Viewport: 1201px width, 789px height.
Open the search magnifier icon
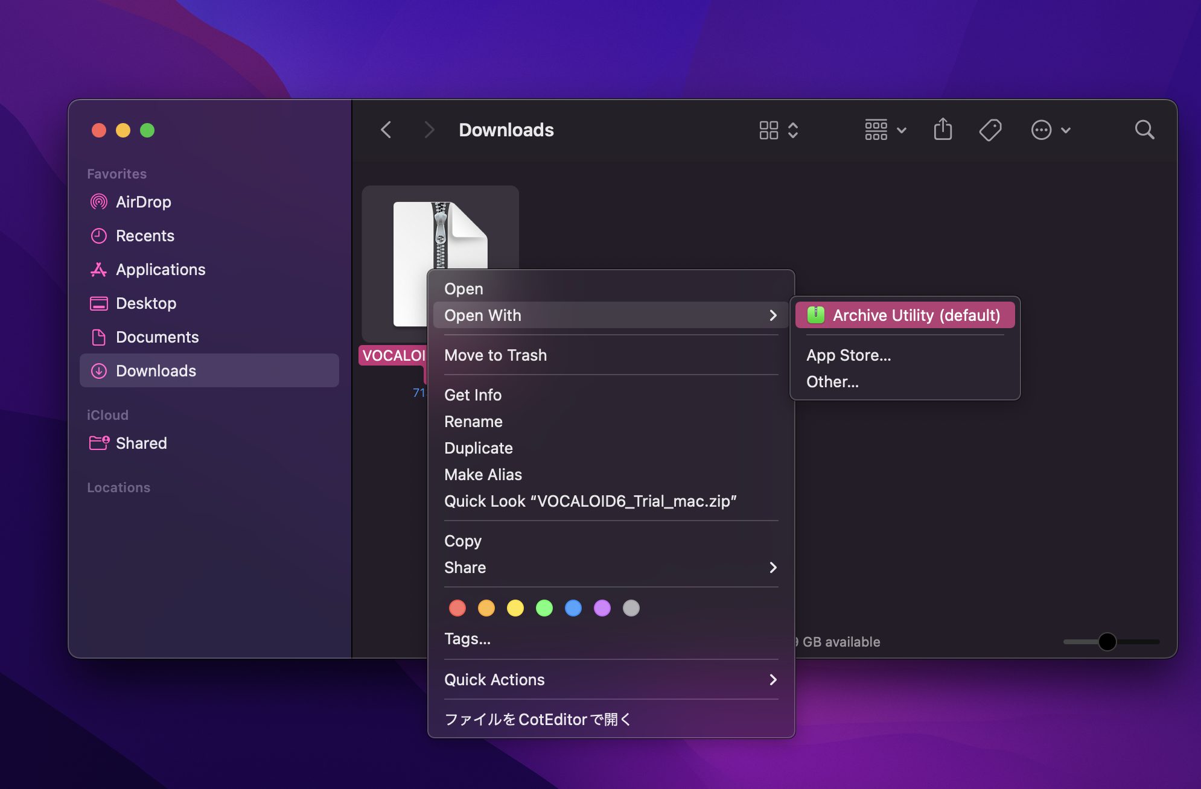point(1144,130)
